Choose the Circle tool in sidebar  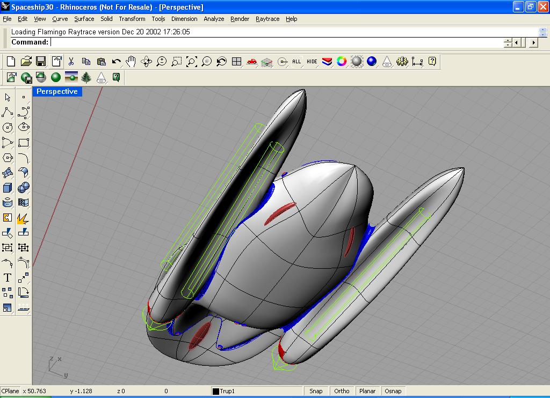click(8, 127)
